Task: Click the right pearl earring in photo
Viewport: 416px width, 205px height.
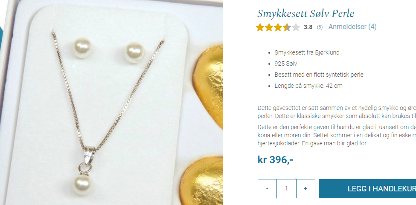Action: coord(134,52)
